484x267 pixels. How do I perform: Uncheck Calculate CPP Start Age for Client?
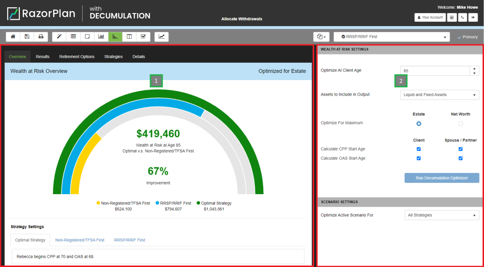(x=419, y=149)
